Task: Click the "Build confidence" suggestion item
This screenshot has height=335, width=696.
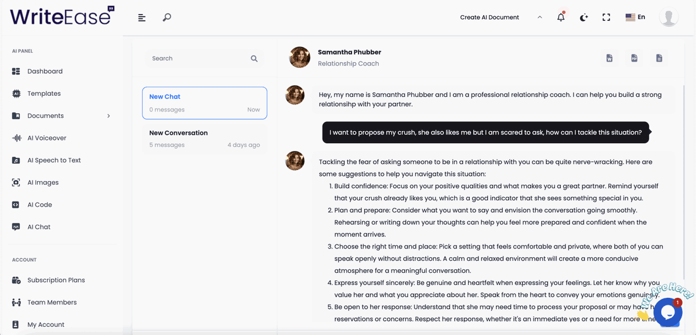Action: [x=496, y=192]
